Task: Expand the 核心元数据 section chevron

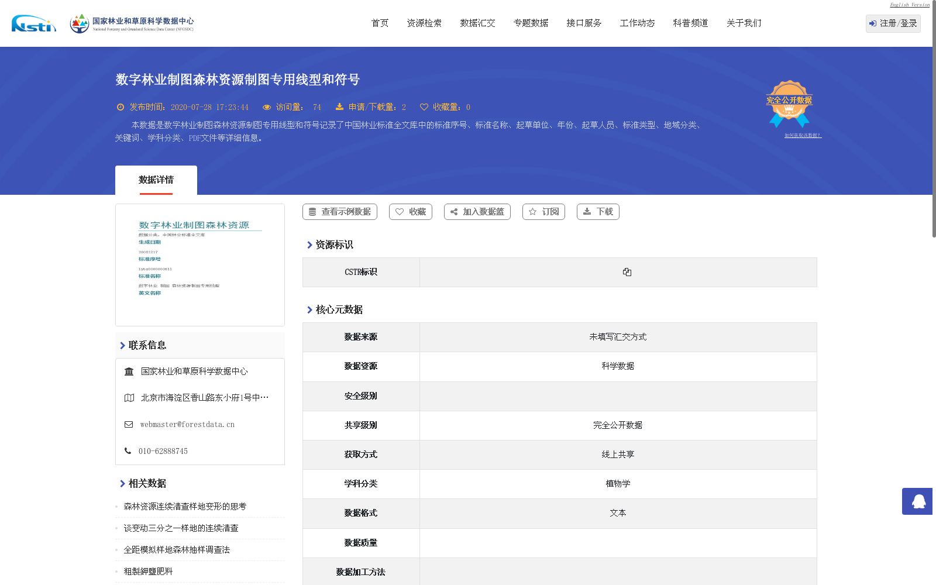Action: pos(310,310)
